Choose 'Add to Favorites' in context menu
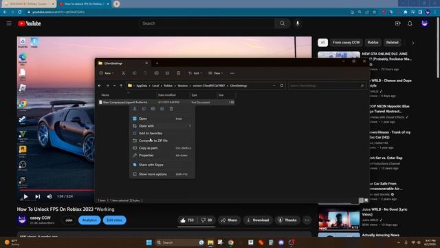The width and height of the screenshot is (440, 248). tap(162, 133)
